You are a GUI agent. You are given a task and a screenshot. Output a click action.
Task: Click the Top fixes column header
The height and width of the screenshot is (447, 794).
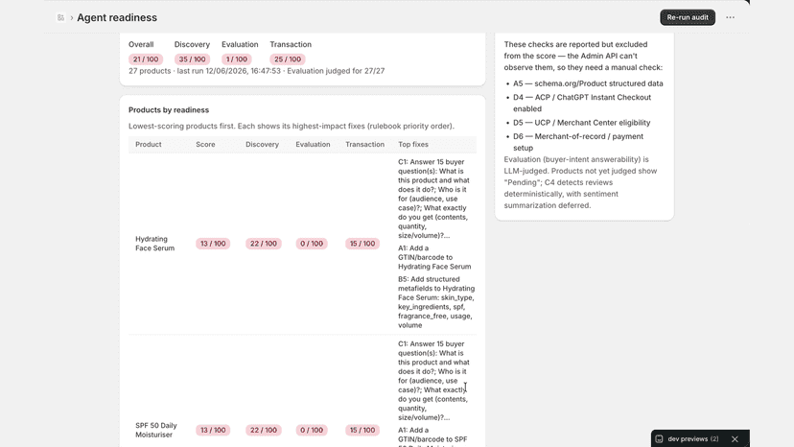(x=413, y=145)
